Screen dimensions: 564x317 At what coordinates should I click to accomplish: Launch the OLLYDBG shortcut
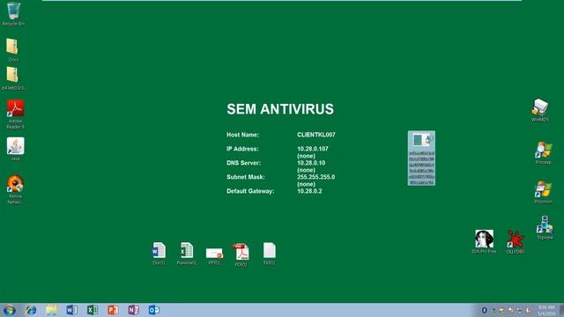[x=516, y=241]
